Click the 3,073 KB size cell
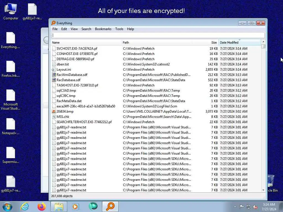Screen dimensions: 283x212 click(x=211, y=112)
